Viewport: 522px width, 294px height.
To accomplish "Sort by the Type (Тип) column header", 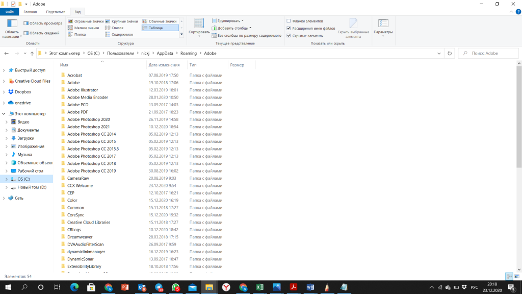I will [x=207, y=65].
